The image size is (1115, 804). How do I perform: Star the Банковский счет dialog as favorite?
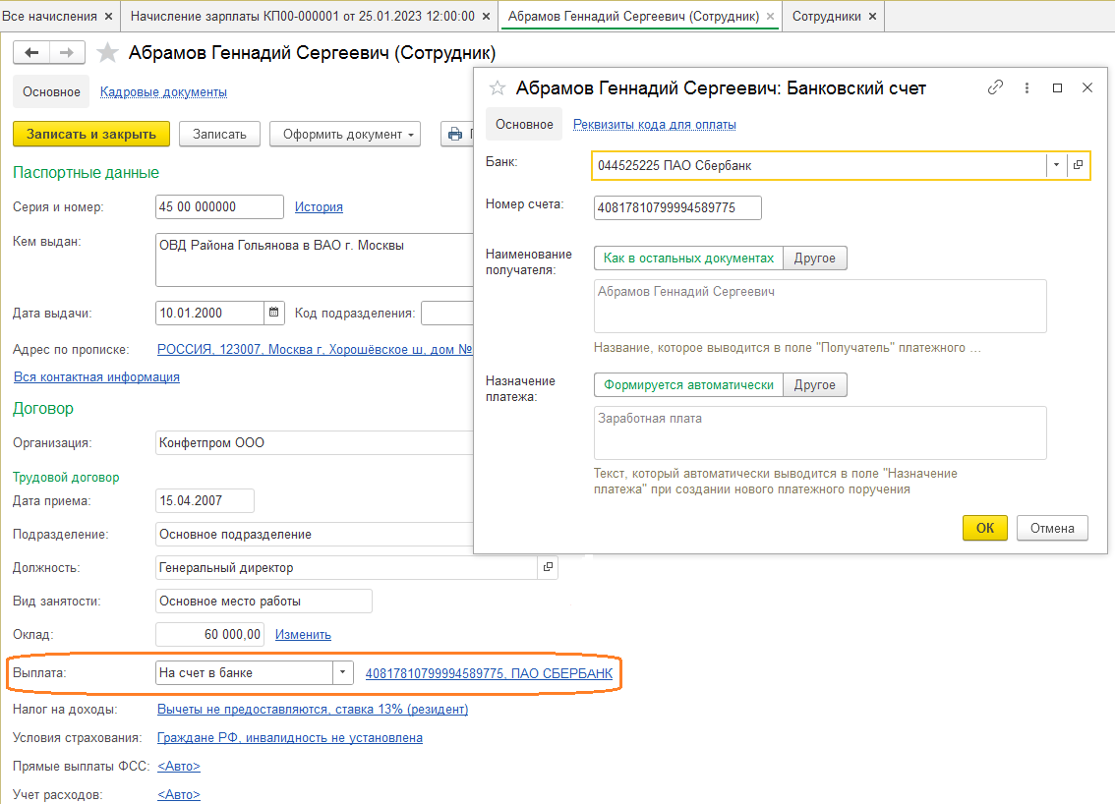pos(498,88)
